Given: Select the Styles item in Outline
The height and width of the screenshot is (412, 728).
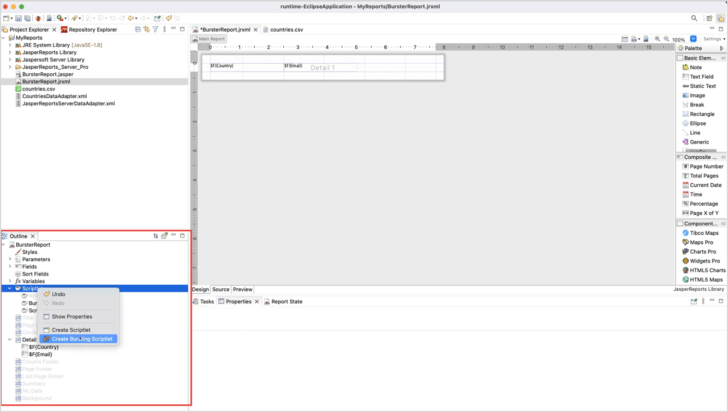Looking at the screenshot, I should pos(26,252).
